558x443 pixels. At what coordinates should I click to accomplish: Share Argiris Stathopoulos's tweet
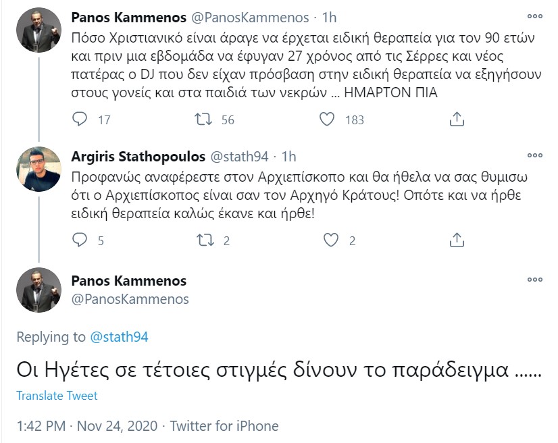tap(457, 240)
